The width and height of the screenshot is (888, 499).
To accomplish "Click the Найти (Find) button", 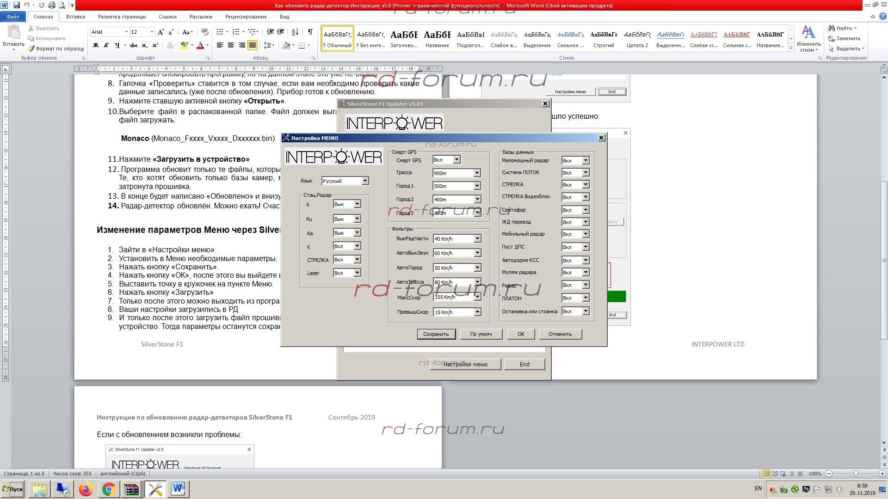I will pos(843,28).
